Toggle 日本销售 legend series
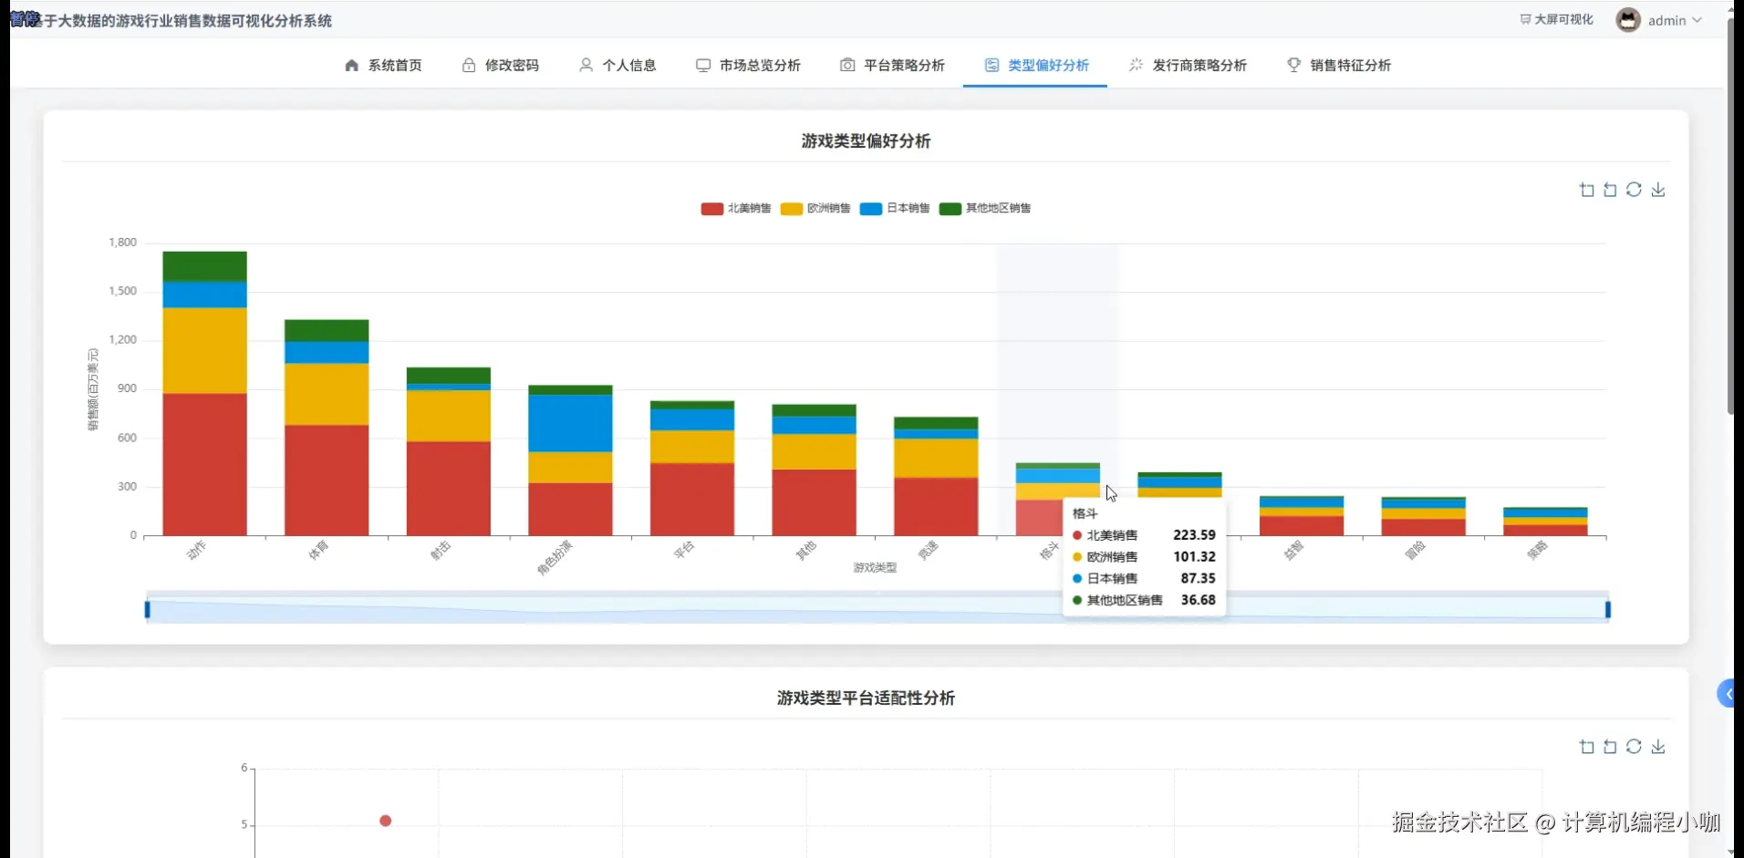 (895, 208)
